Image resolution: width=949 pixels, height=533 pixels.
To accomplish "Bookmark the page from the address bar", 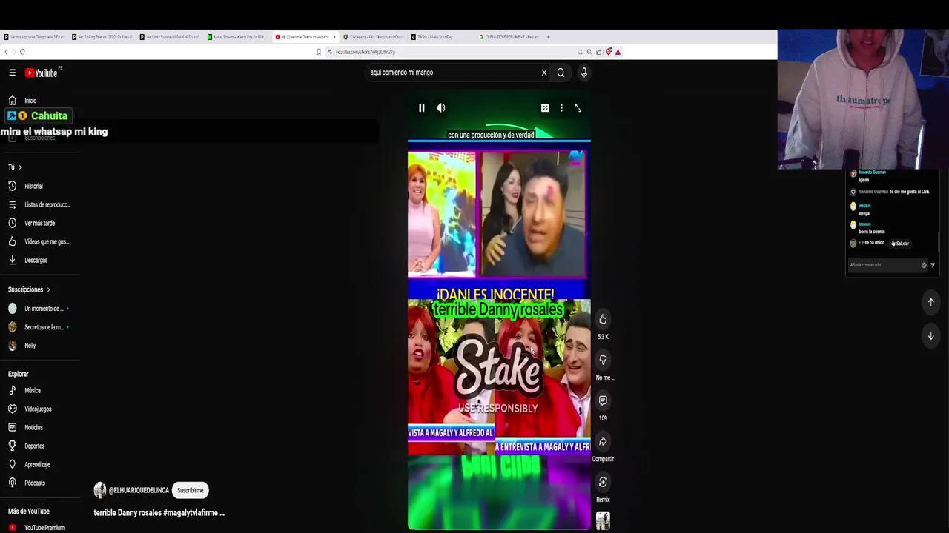I will (x=319, y=52).
